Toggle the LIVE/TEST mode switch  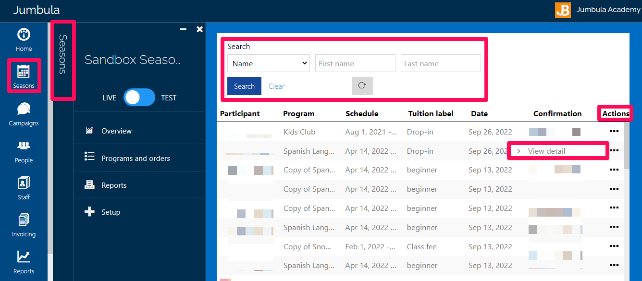(x=139, y=98)
